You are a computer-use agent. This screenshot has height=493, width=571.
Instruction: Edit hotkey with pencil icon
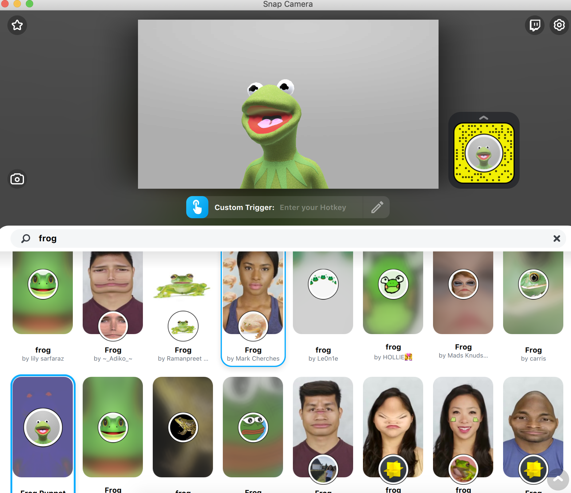(377, 207)
